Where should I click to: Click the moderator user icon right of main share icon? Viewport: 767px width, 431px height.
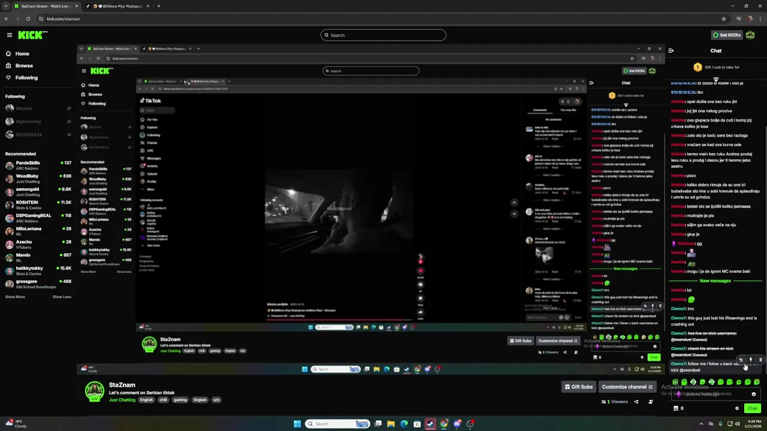[x=651, y=402]
